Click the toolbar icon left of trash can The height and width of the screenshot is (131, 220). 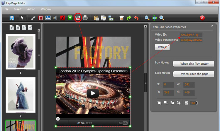tap(111, 18)
